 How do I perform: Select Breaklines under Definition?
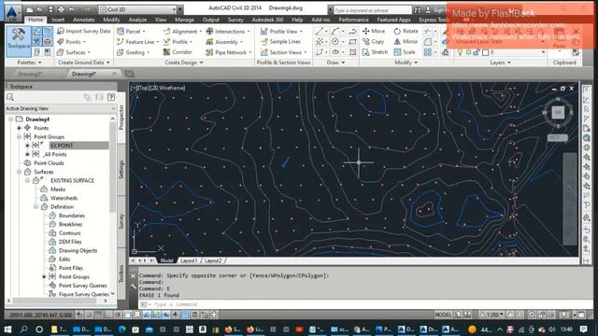click(71, 224)
